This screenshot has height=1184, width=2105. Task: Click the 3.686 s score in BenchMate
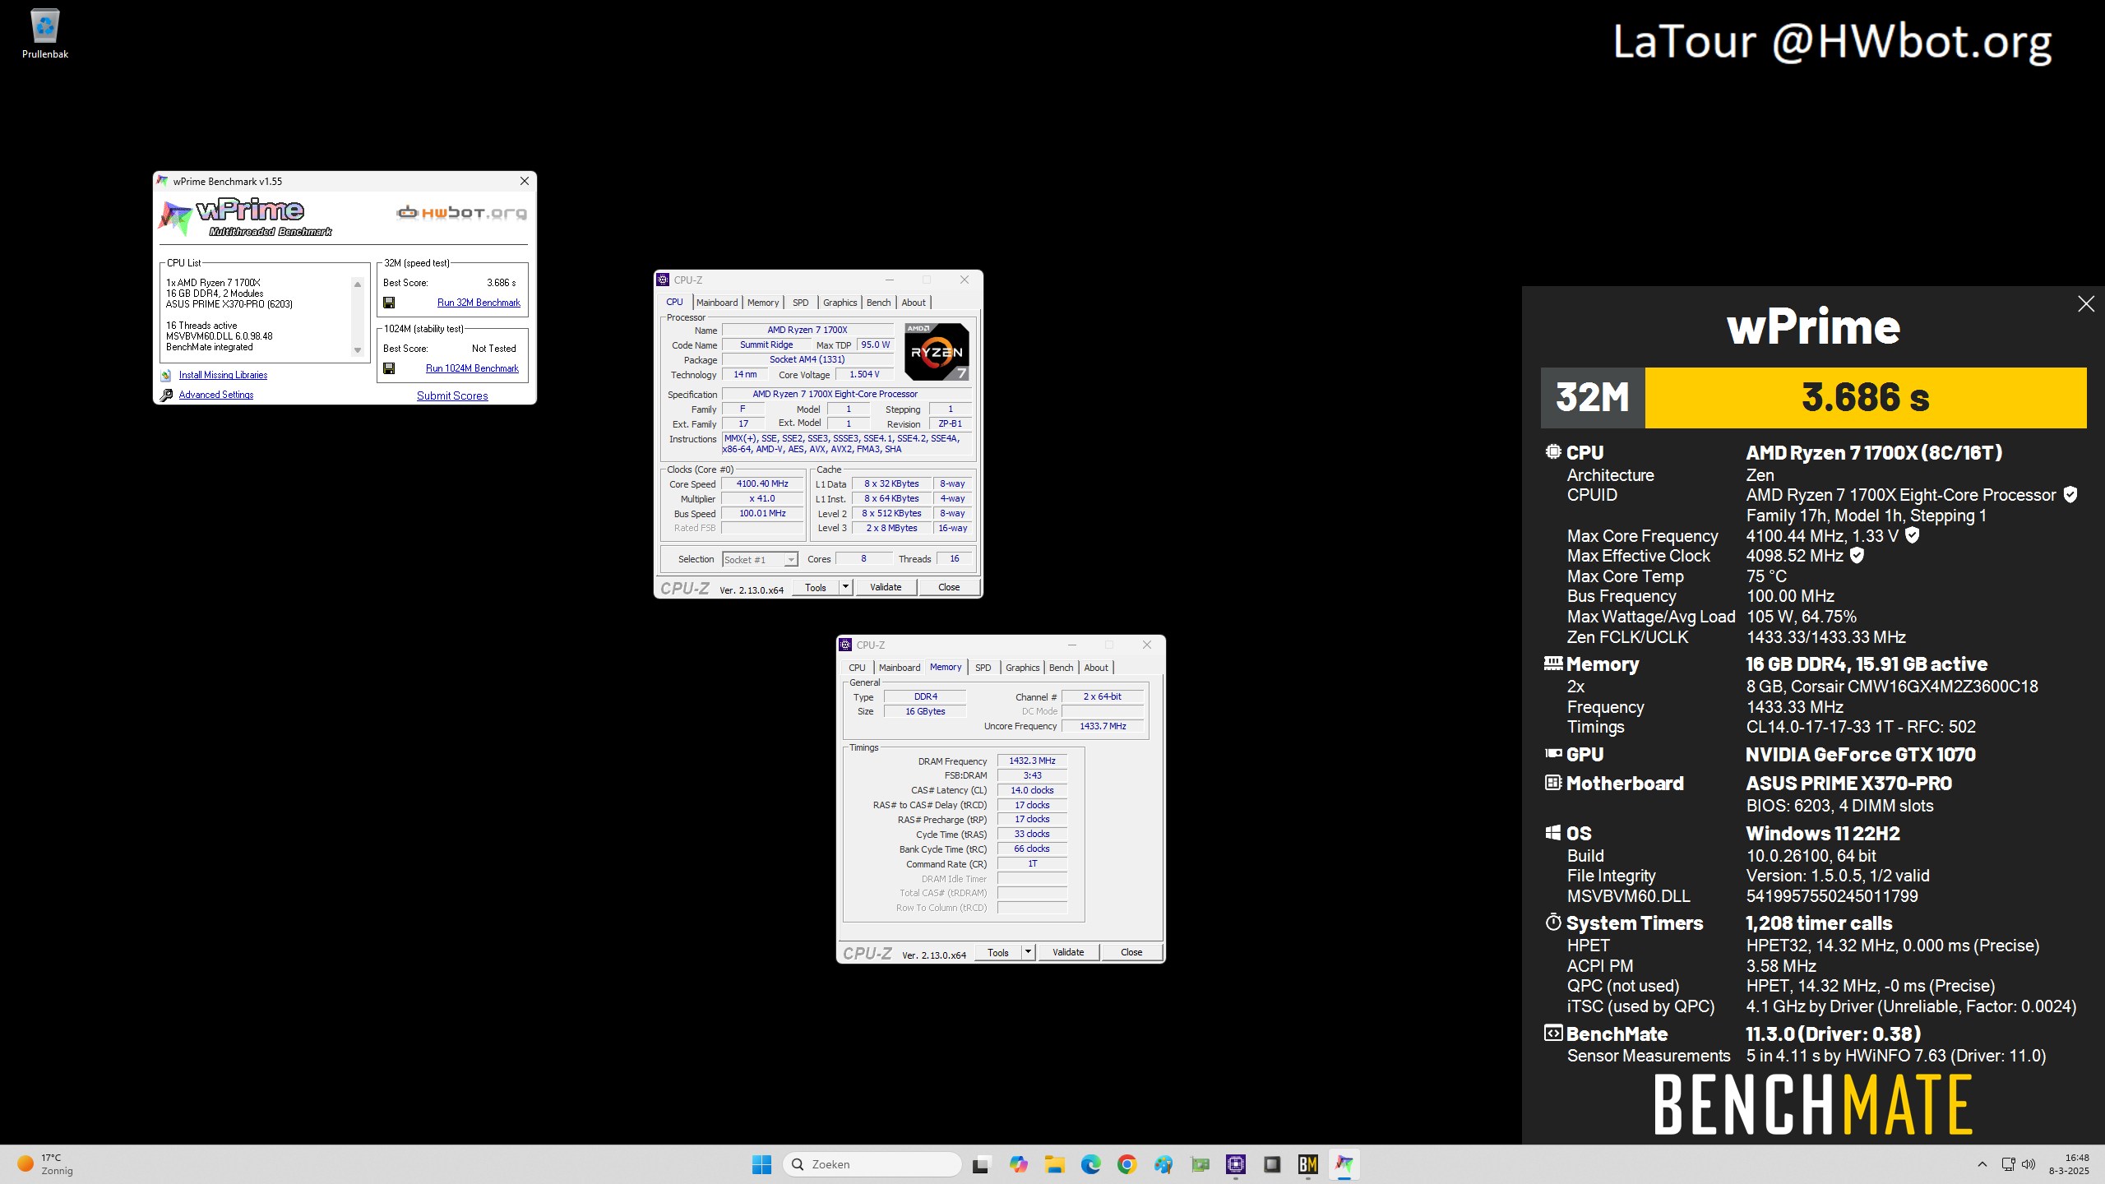click(x=1866, y=397)
